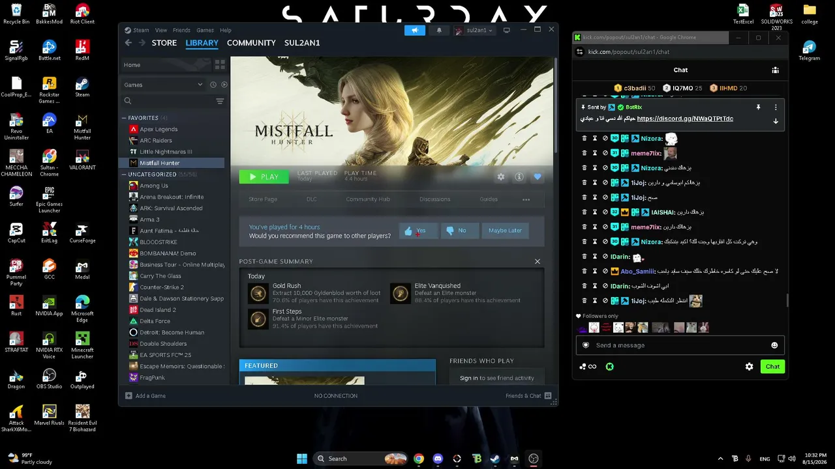Viewport: 835px width, 469px height.
Task: Show more game links ellipsis
Action: (x=526, y=199)
